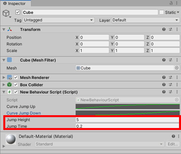This screenshot has width=181, height=154.
Task: Click the Default-Material sphere preview thumbnail
Action: coord(11,139)
